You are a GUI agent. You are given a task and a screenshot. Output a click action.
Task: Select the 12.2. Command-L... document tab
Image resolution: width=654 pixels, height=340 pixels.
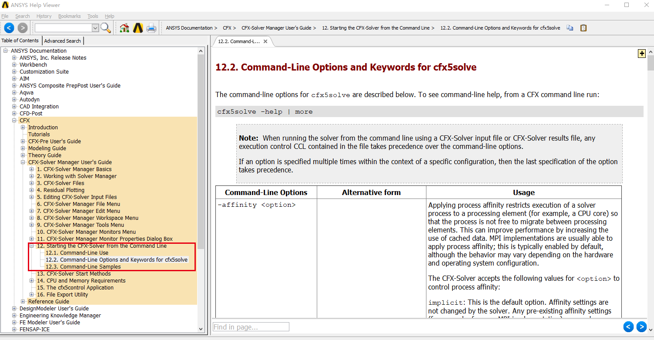239,41
